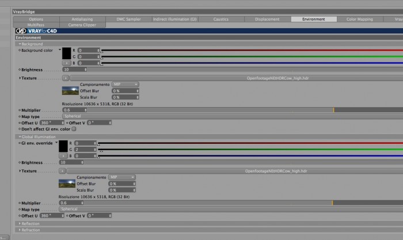Open the DMC Sampler tab

click(x=128, y=19)
